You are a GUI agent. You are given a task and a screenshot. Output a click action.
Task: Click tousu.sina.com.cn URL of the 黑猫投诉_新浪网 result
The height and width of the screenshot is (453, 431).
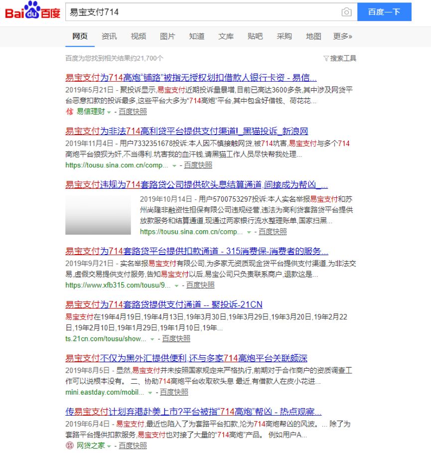pyautogui.click(x=117, y=165)
